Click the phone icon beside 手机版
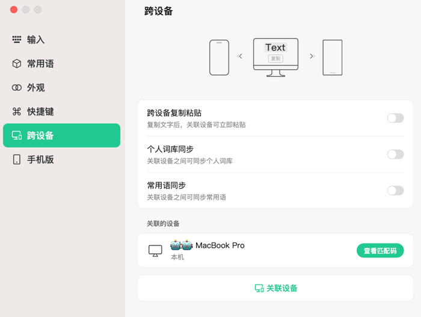 [17, 159]
